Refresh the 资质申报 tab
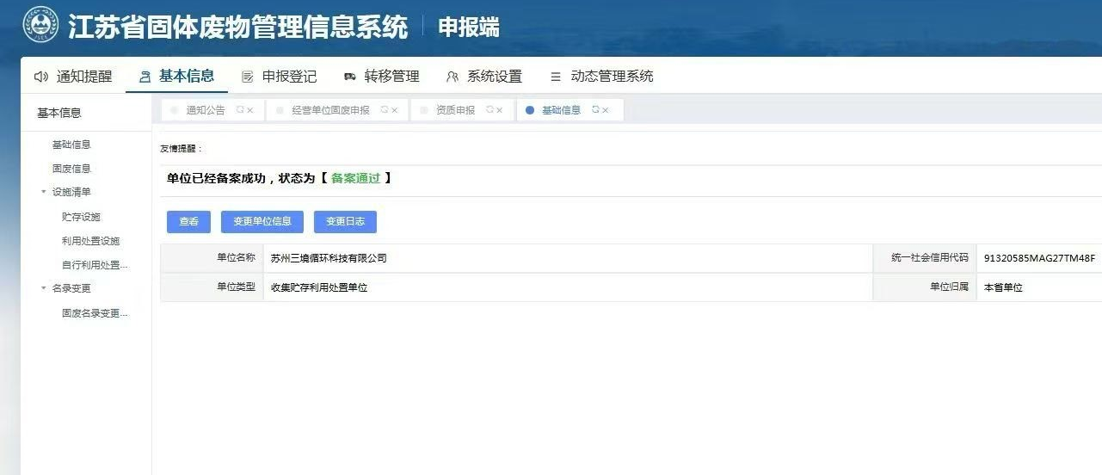The width and height of the screenshot is (1102, 475). 489,110
